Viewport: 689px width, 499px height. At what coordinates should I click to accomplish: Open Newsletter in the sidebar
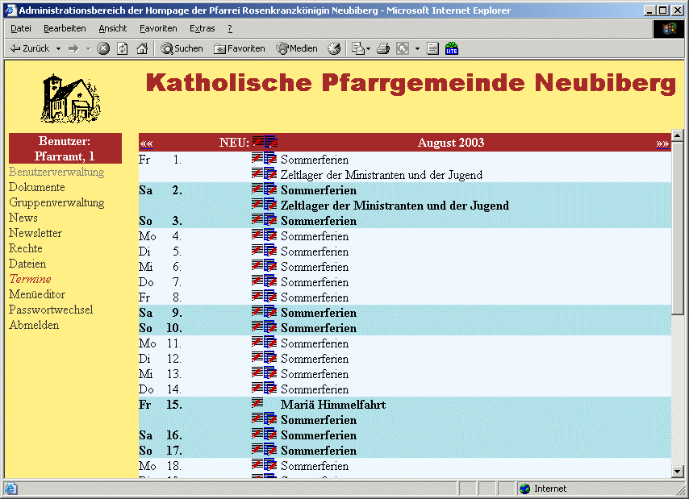[35, 233]
